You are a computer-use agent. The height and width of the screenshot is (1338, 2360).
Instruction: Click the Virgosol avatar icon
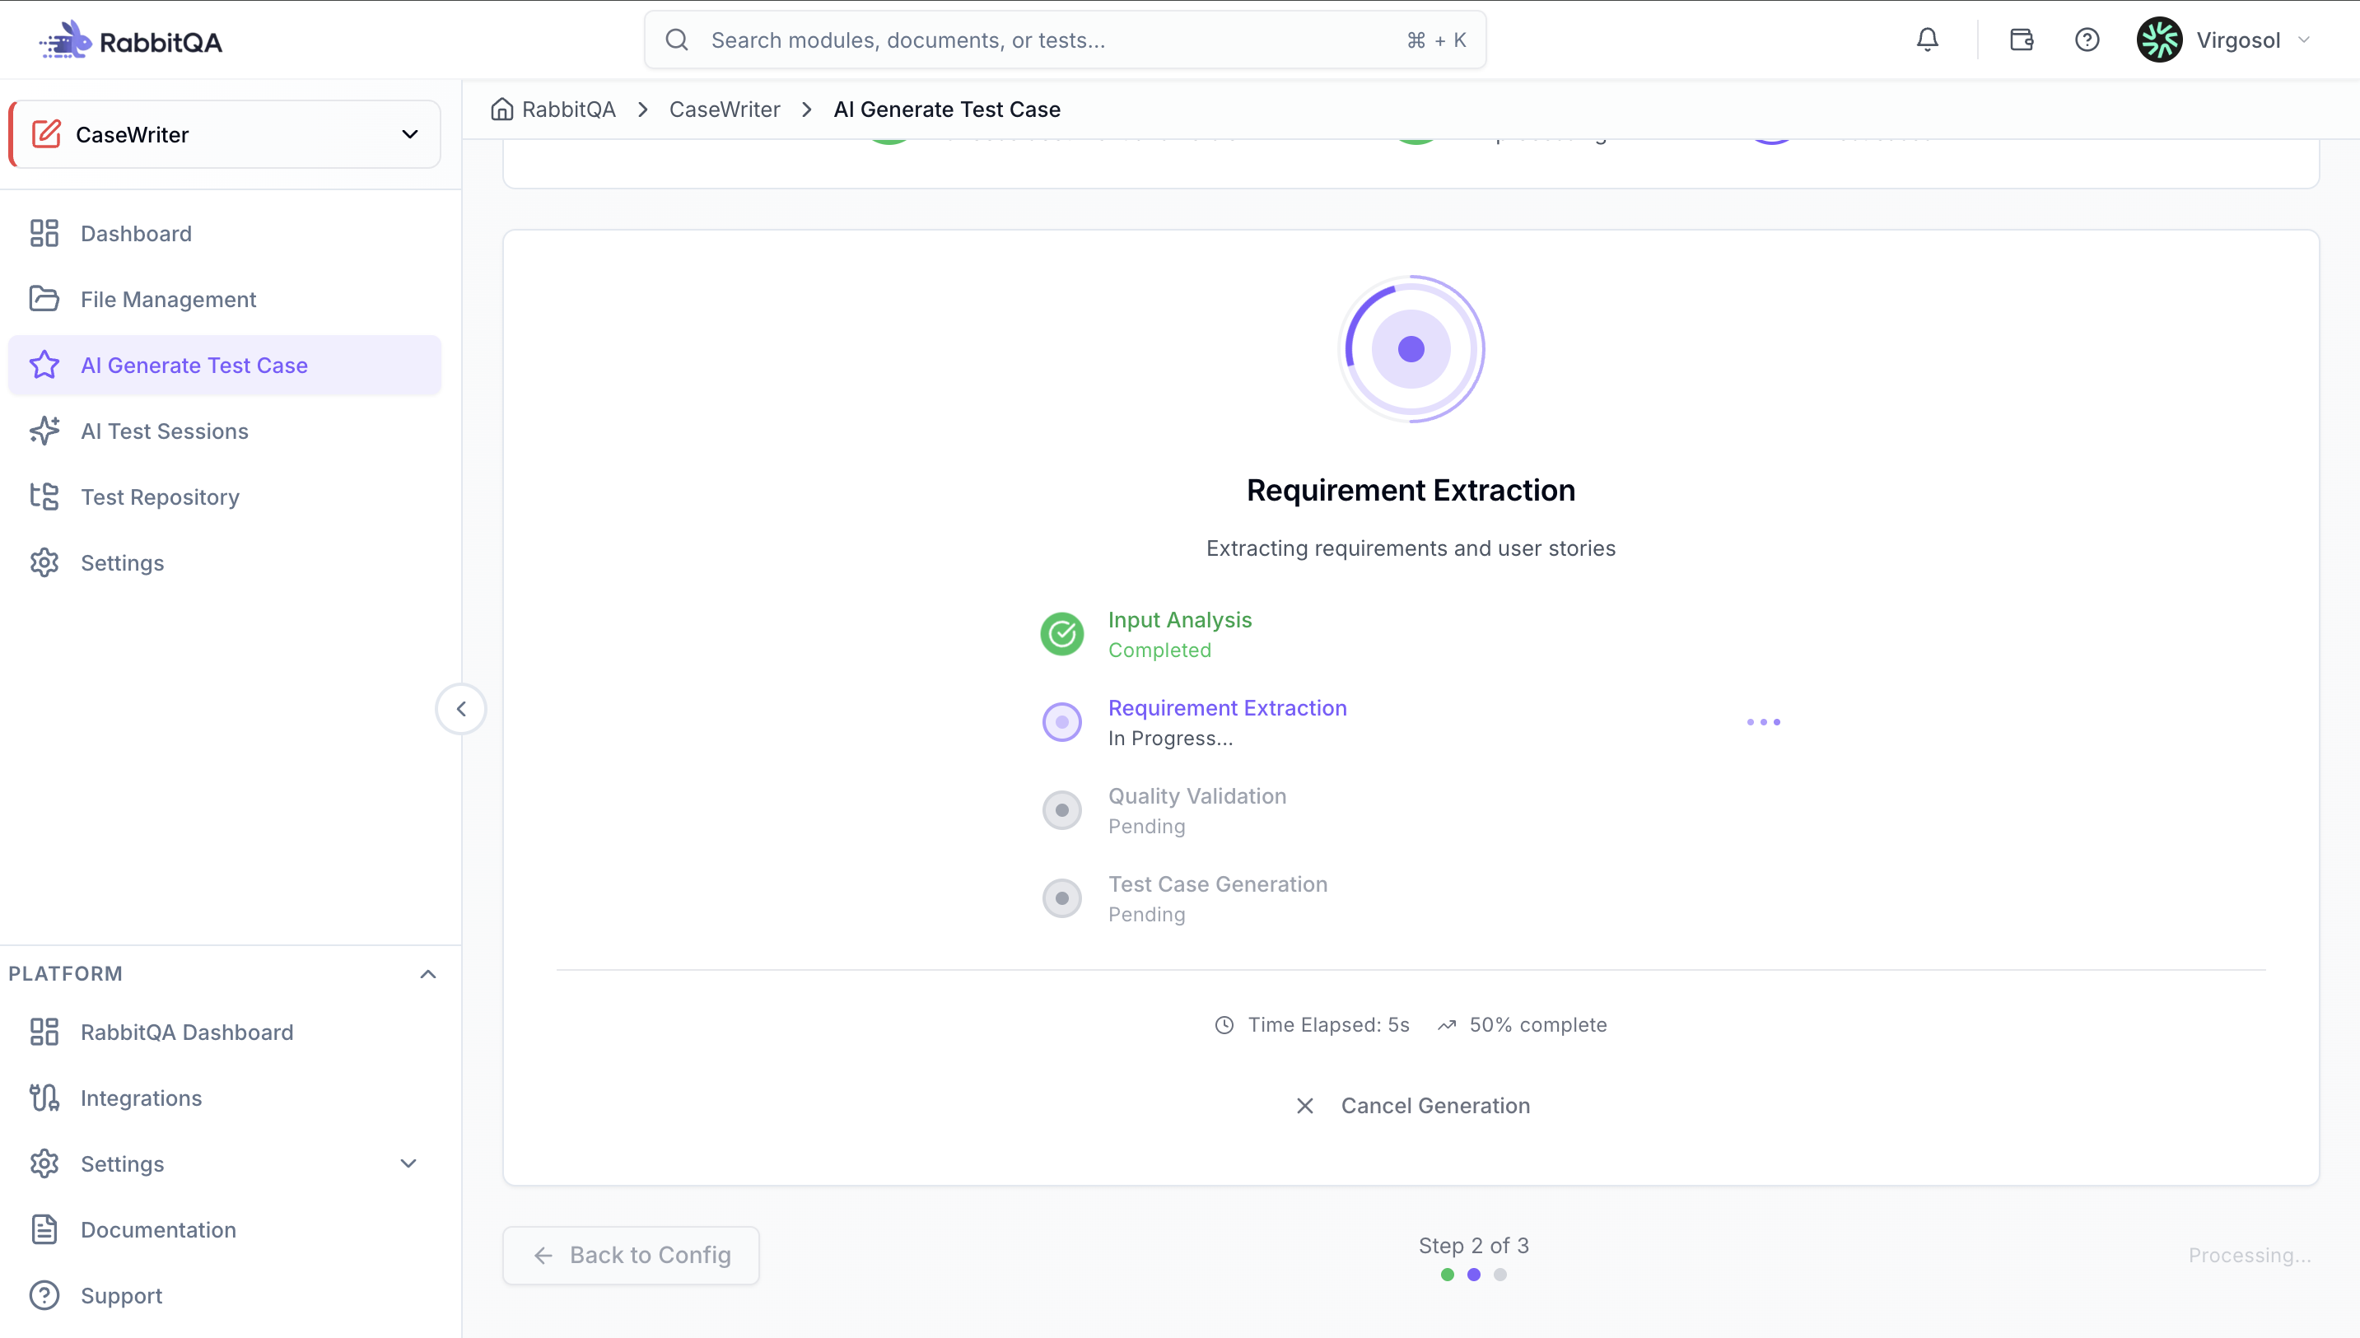click(x=2159, y=40)
